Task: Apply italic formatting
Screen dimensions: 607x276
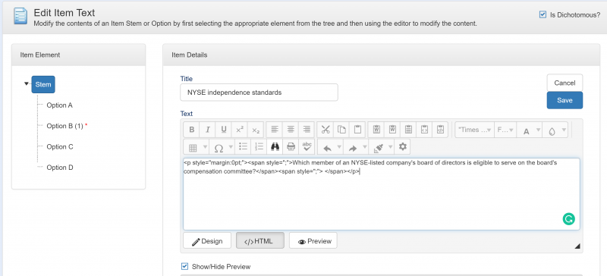Action: tap(207, 130)
